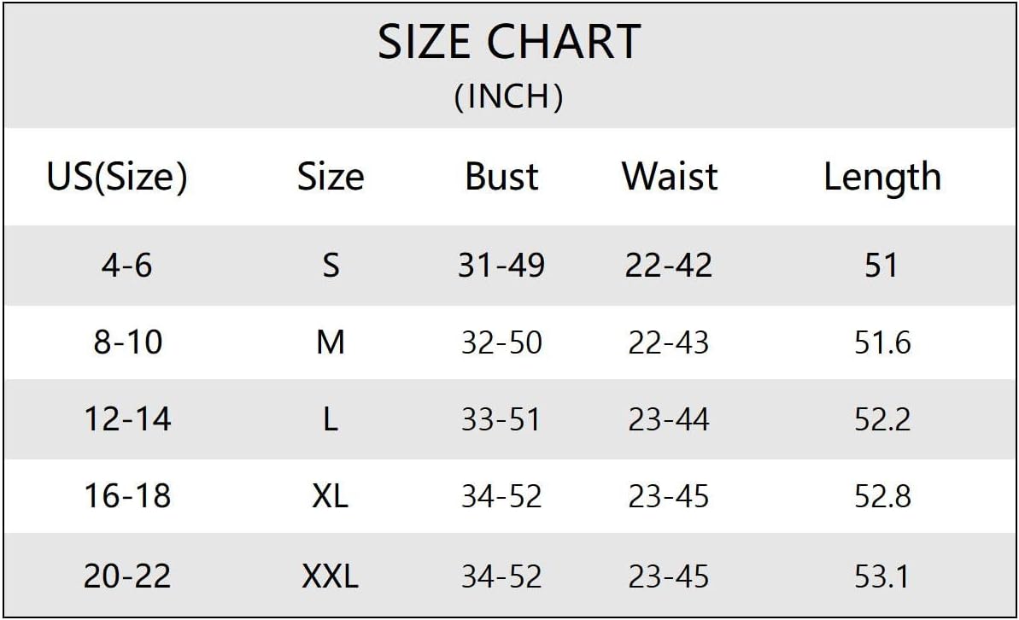This screenshot has height=620, width=1019.
Task: Select the 4-6 US size cell
Action: pyautogui.click(x=126, y=265)
